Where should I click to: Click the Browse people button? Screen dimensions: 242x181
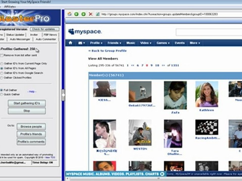coord(31,126)
